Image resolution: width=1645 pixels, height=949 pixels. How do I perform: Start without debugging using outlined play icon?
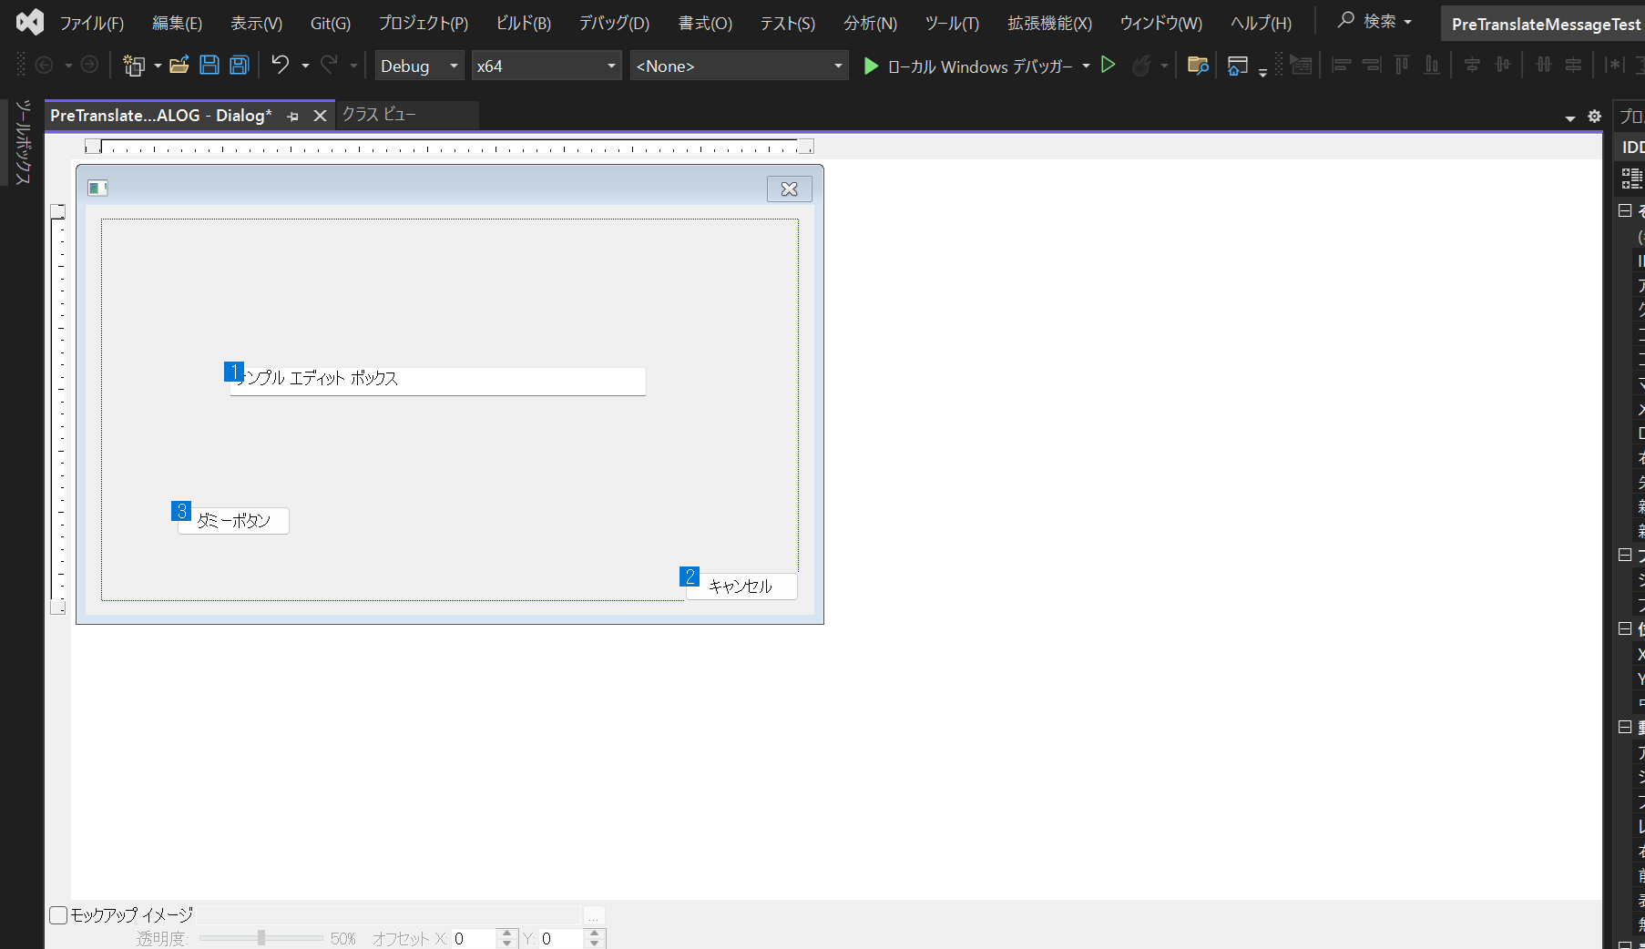(1109, 66)
